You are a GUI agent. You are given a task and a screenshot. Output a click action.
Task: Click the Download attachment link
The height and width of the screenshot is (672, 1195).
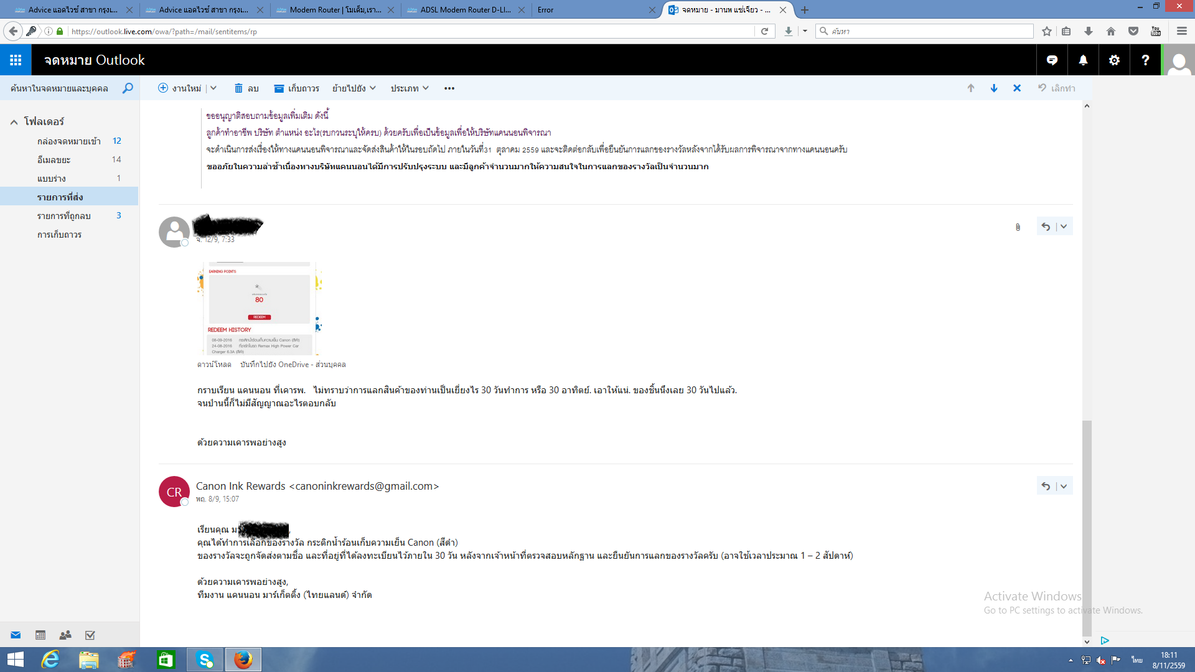coord(213,365)
